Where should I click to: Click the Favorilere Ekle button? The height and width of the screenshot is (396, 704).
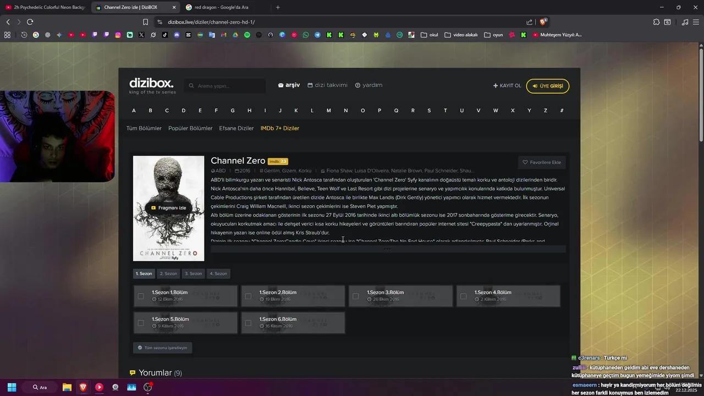tap(542, 162)
